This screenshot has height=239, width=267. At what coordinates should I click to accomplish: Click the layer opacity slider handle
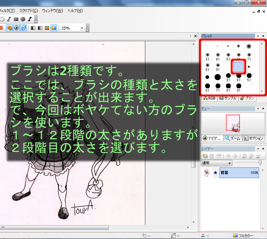(260, 162)
